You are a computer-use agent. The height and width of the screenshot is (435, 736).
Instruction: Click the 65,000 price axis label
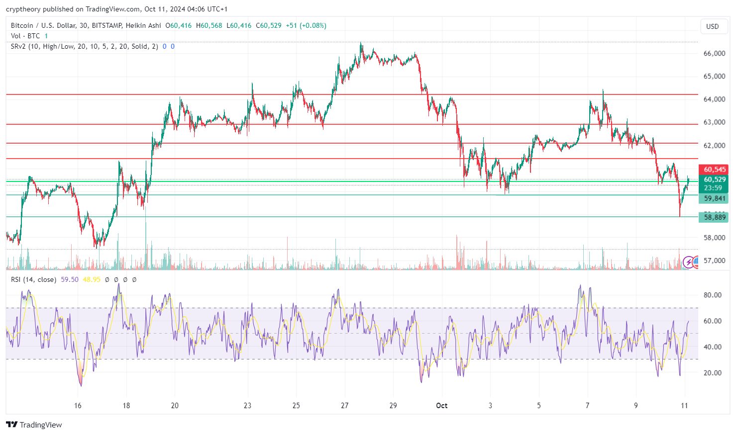pos(714,77)
